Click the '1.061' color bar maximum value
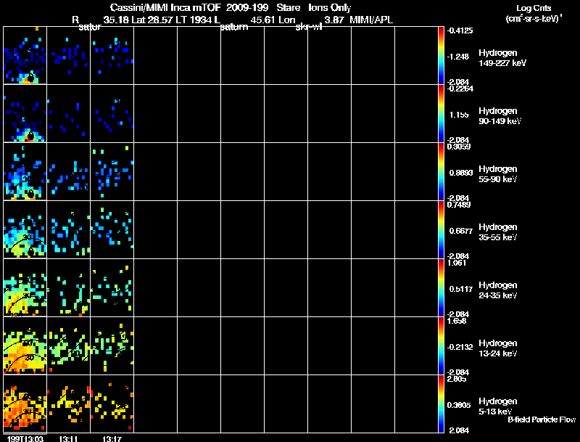The width and height of the screenshot is (580, 442). (x=457, y=263)
